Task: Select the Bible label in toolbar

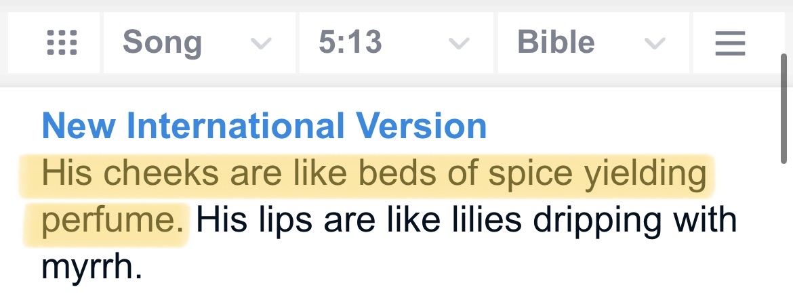Action: coord(556,43)
